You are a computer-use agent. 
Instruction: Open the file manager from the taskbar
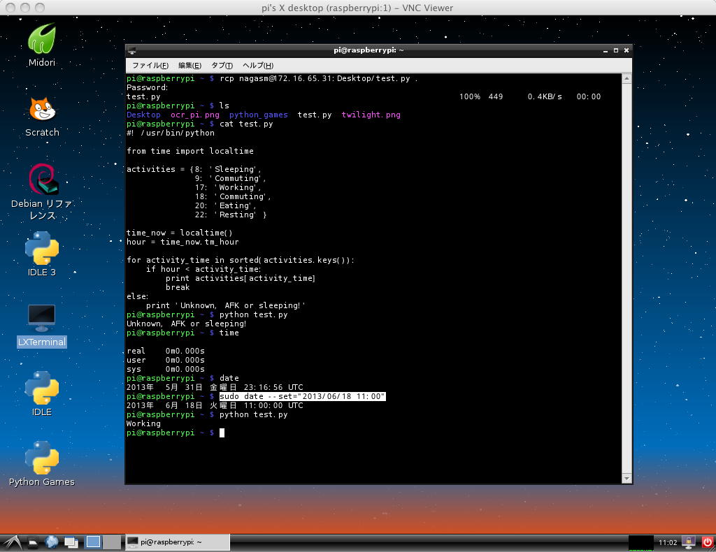point(32,542)
